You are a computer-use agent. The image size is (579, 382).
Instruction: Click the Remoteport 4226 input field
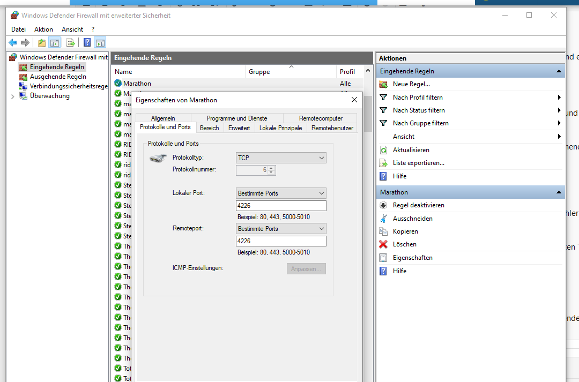(281, 241)
